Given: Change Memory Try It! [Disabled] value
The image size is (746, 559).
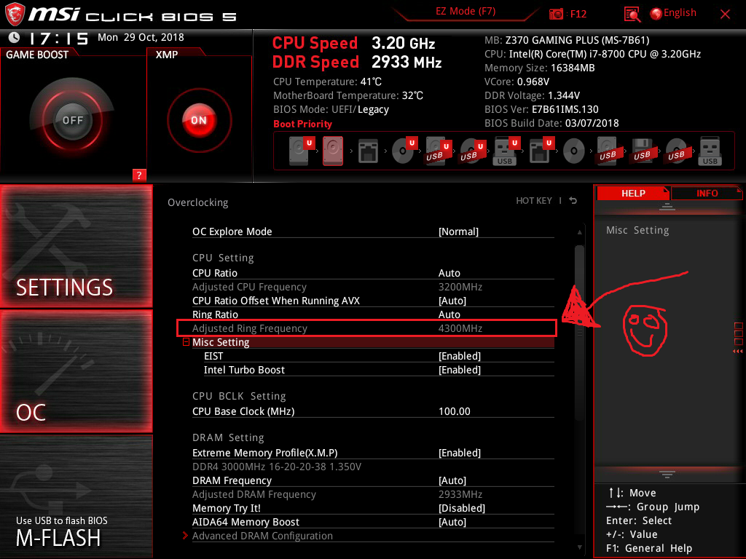Looking at the screenshot, I should 461,508.
